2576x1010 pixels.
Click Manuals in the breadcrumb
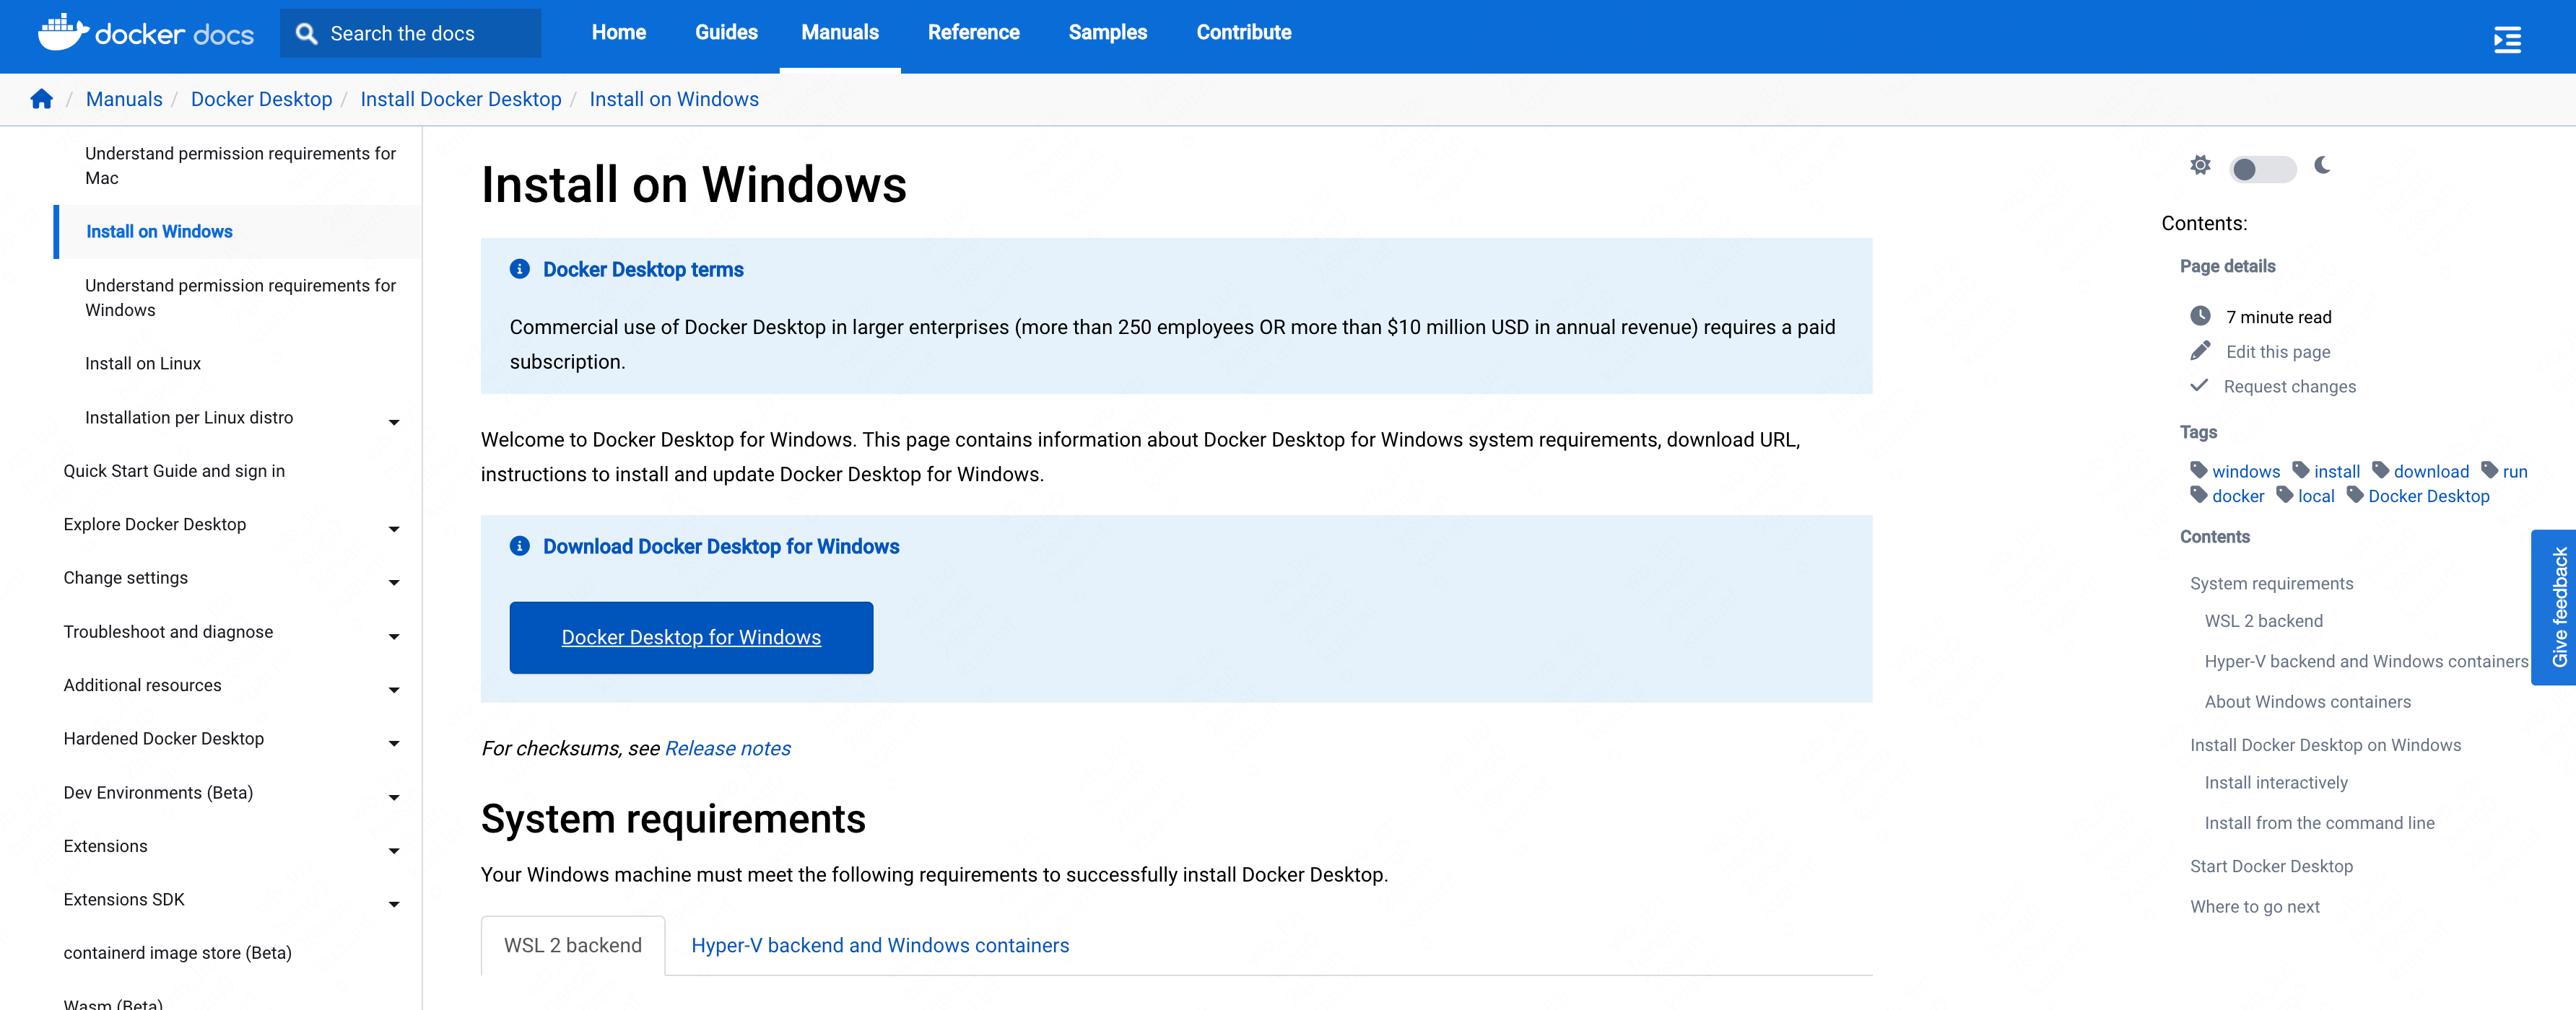[124, 99]
